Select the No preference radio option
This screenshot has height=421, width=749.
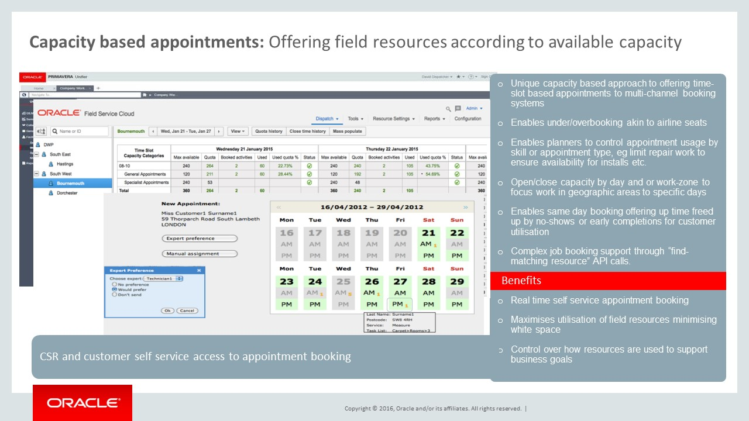click(114, 284)
